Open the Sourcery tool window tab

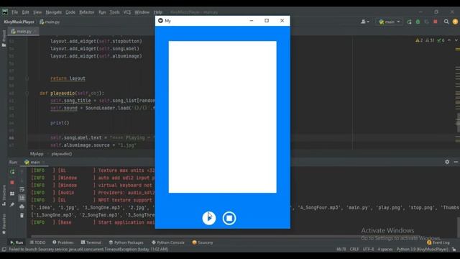pos(203,242)
